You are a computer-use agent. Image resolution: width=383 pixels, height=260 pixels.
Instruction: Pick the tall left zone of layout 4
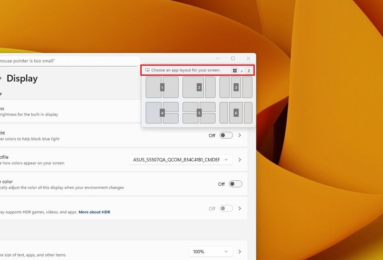(153, 113)
